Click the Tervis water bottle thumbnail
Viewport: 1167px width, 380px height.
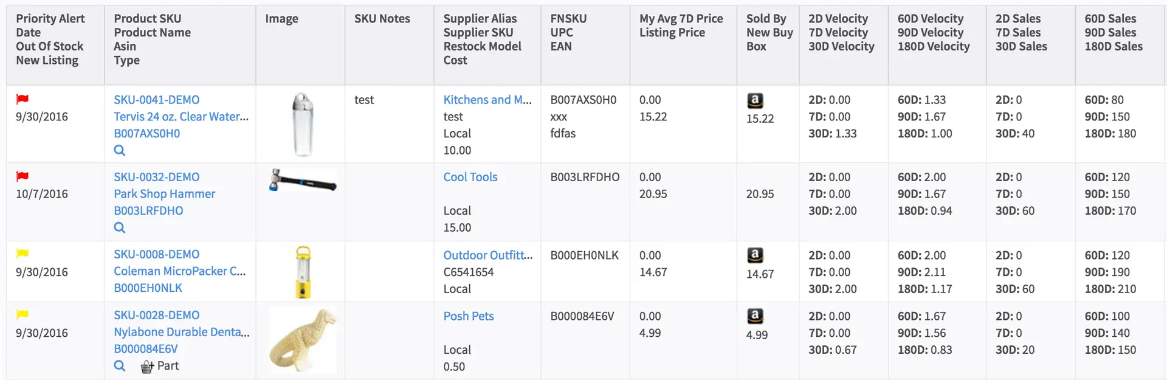pos(302,125)
